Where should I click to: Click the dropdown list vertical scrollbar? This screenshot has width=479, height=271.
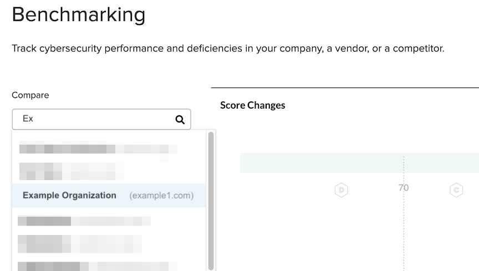(211, 201)
